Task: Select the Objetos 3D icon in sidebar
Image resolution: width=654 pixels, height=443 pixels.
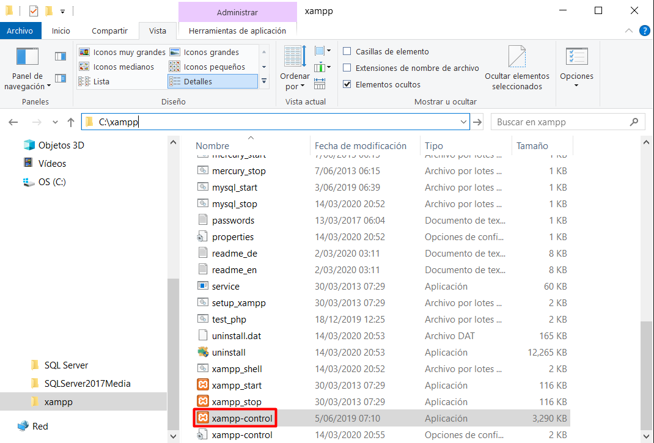Action: (29, 145)
